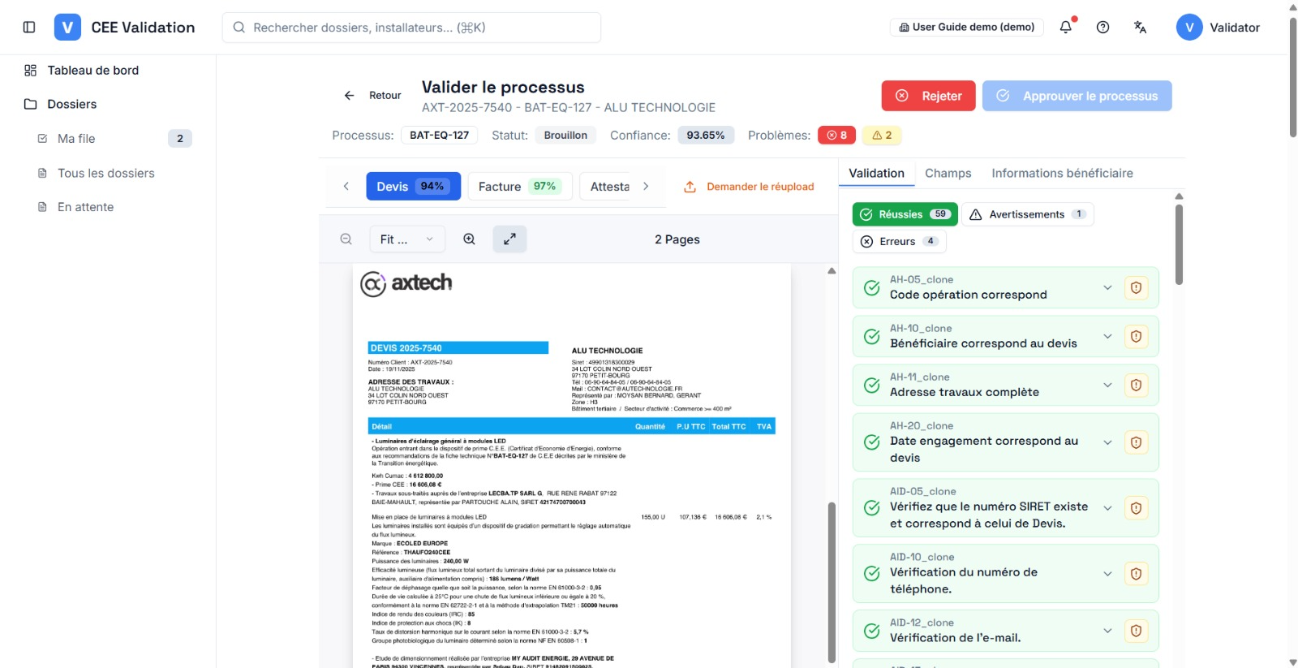This screenshot has height=668, width=1298.
Task: Click the CEE Validation logo
Action: (67, 27)
